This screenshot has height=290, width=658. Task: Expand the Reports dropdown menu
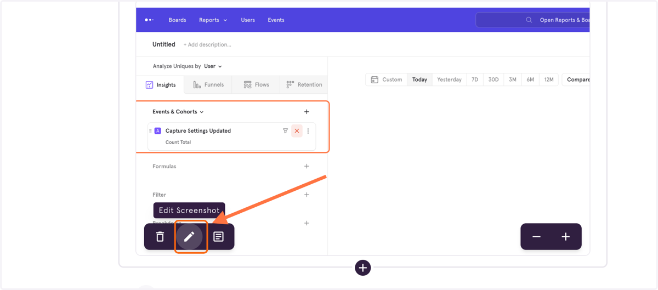[x=213, y=20]
